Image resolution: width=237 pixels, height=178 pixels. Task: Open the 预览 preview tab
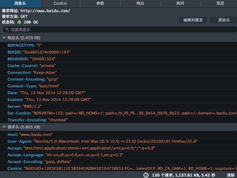coord(220,3)
